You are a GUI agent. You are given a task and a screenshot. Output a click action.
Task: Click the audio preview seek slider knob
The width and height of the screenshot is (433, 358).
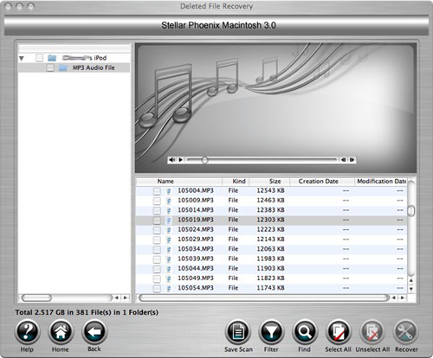(204, 160)
